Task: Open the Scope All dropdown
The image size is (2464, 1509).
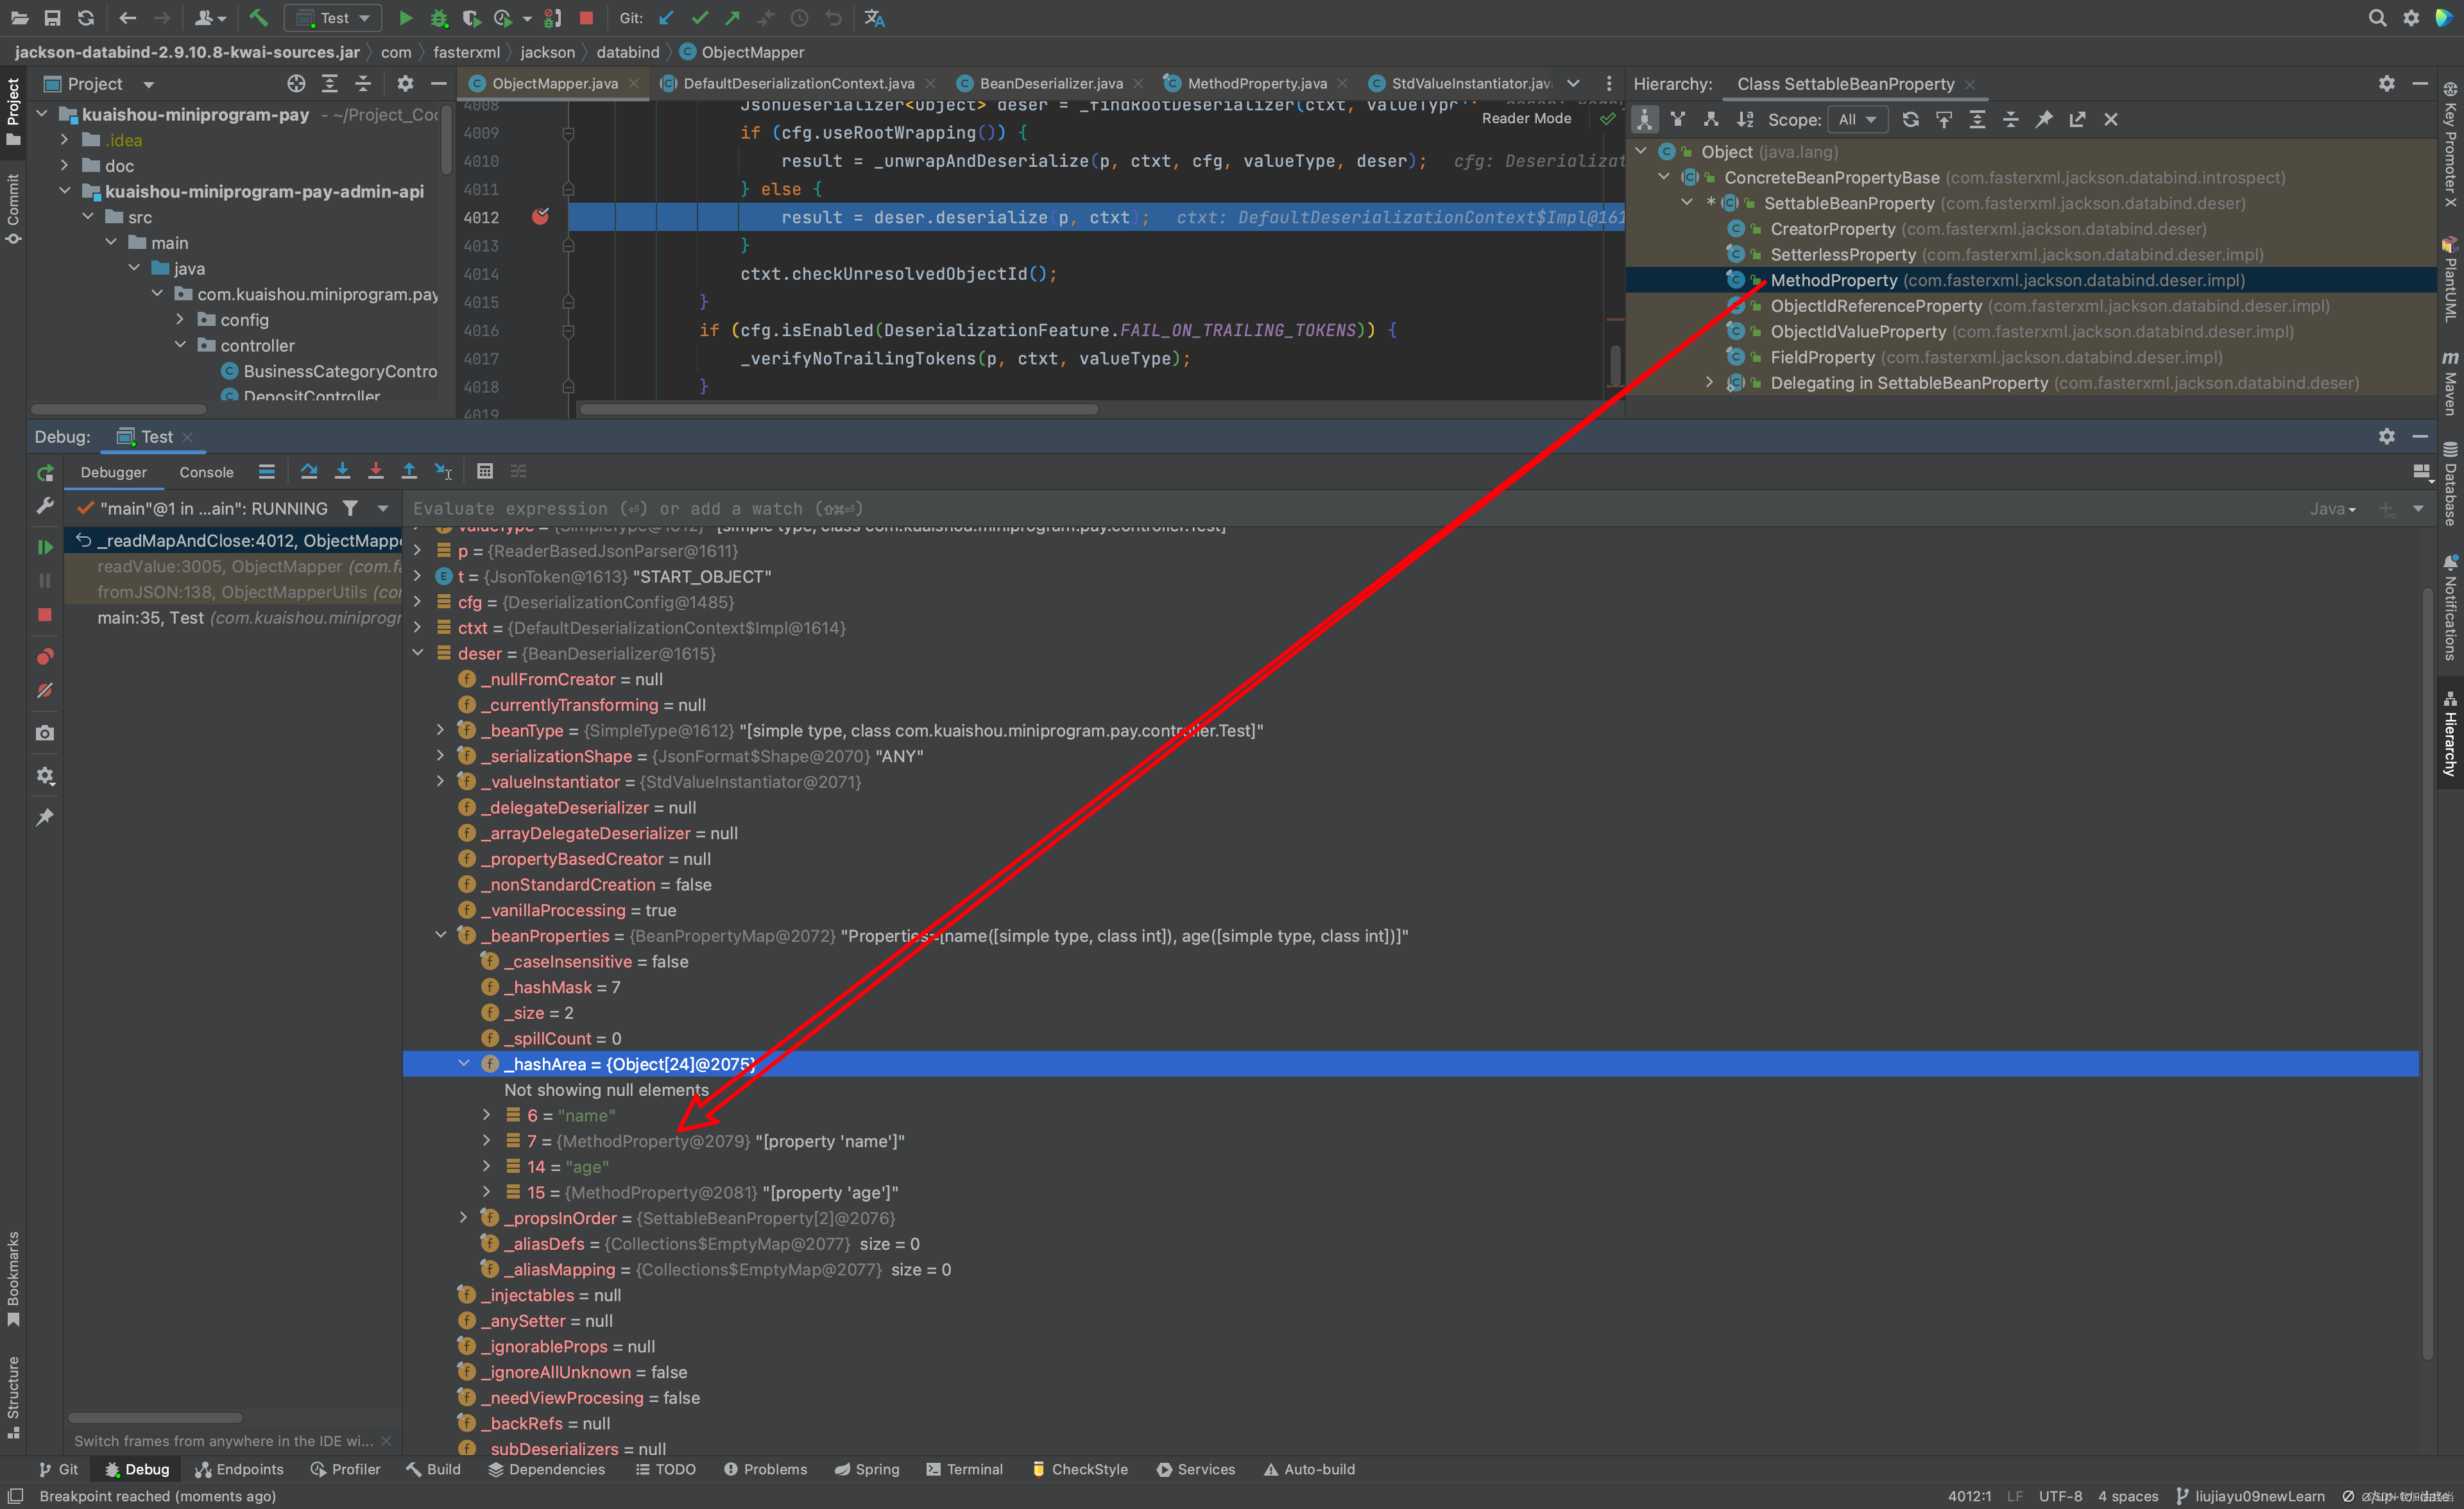Action: click(x=1857, y=119)
